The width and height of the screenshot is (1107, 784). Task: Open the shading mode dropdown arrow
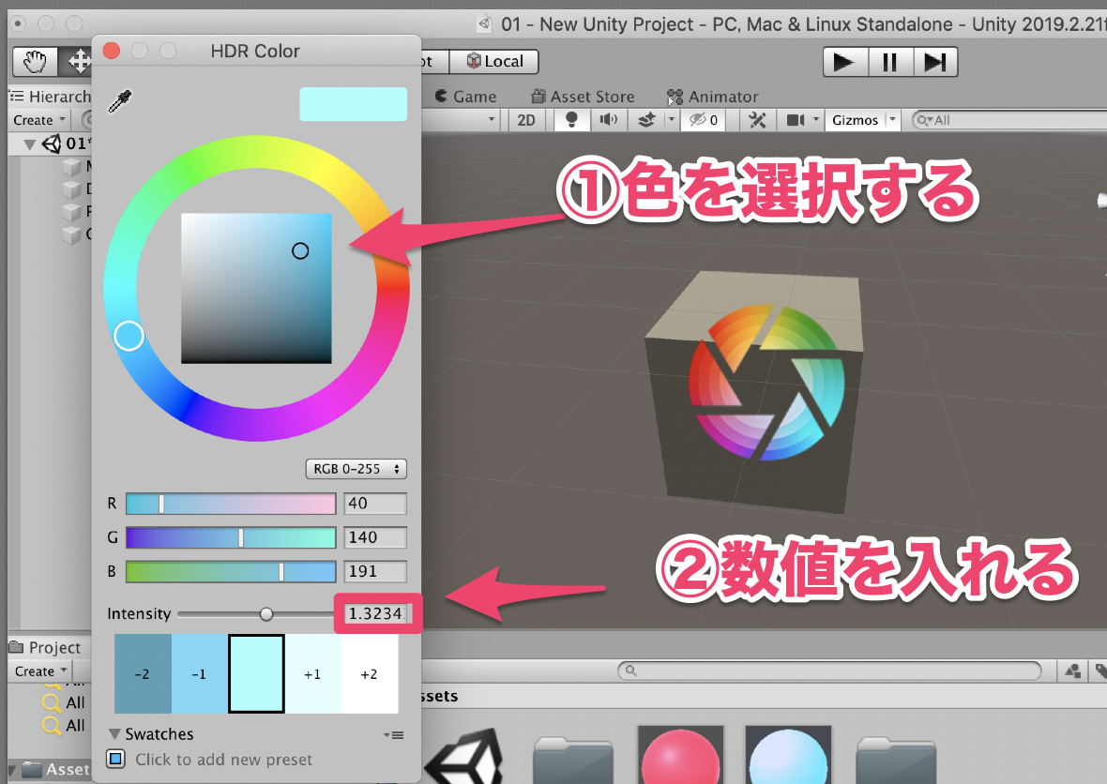tap(492, 120)
